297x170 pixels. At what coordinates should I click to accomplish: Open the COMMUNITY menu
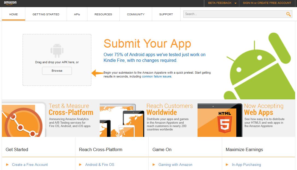[x=136, y=14]
